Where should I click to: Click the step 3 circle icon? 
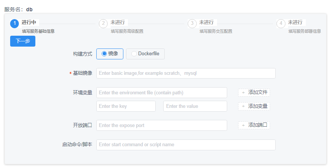point(192,24)
